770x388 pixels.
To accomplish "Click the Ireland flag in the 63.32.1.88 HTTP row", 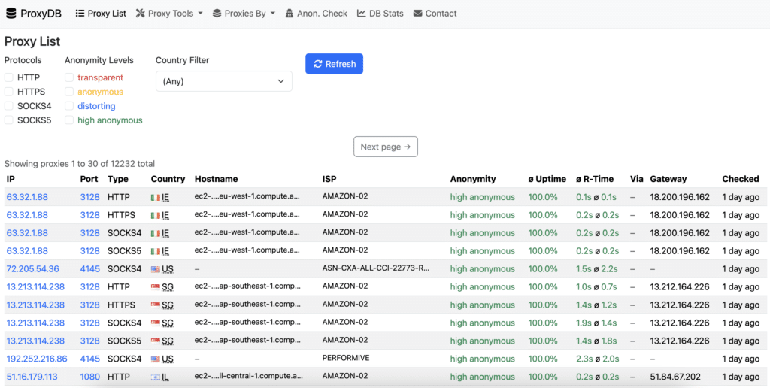I will click(156, 198).
